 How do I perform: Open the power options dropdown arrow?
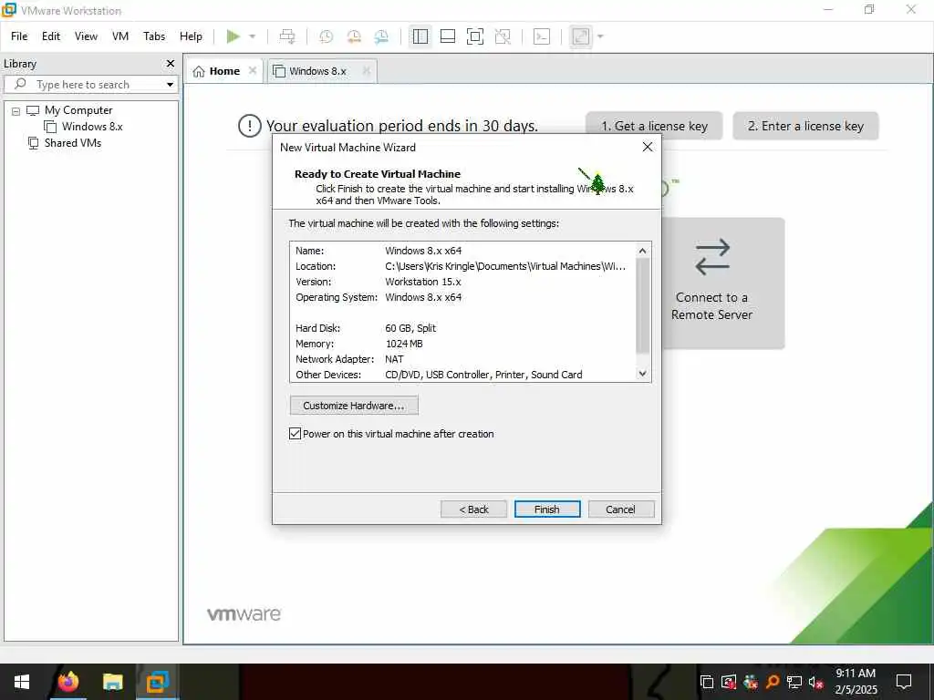point(253,36)
